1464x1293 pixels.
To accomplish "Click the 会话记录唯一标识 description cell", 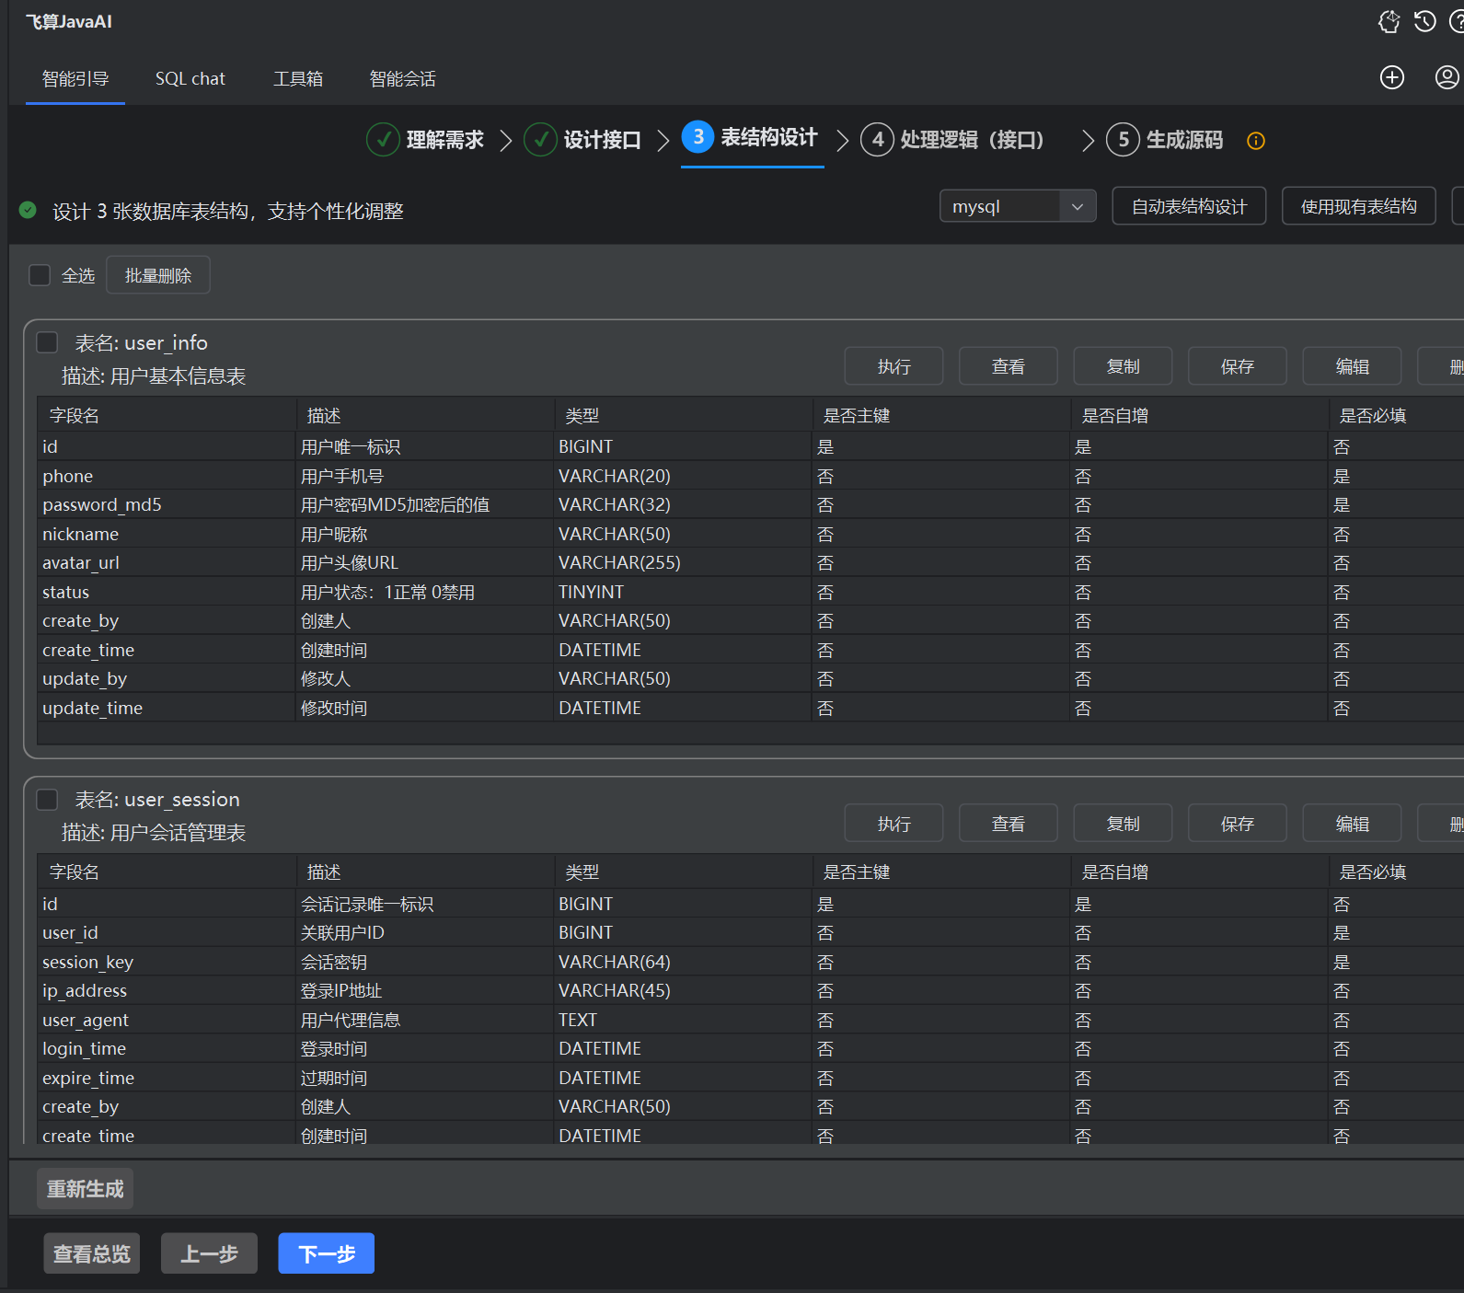I will (424, 904).
